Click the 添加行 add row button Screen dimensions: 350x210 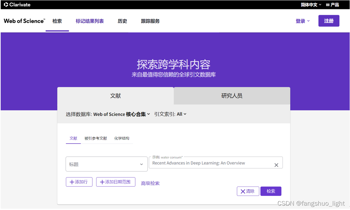click(79, 182)
